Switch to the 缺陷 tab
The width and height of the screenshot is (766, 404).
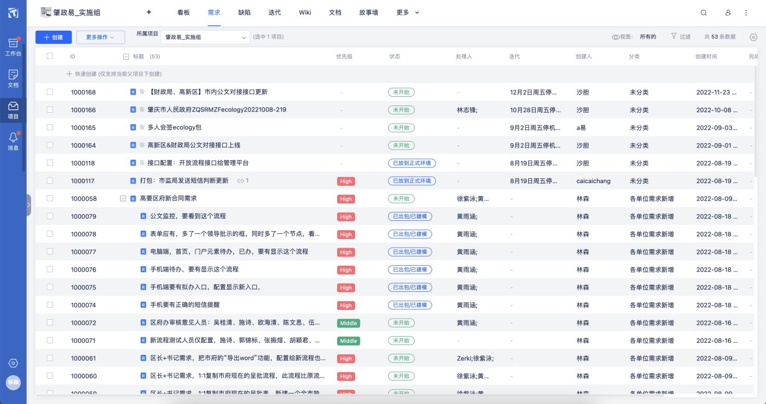pos(245,13)
